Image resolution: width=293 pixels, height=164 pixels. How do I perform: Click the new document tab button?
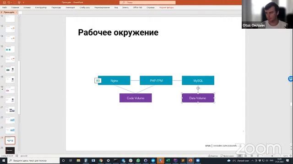[x=20, y=12]
